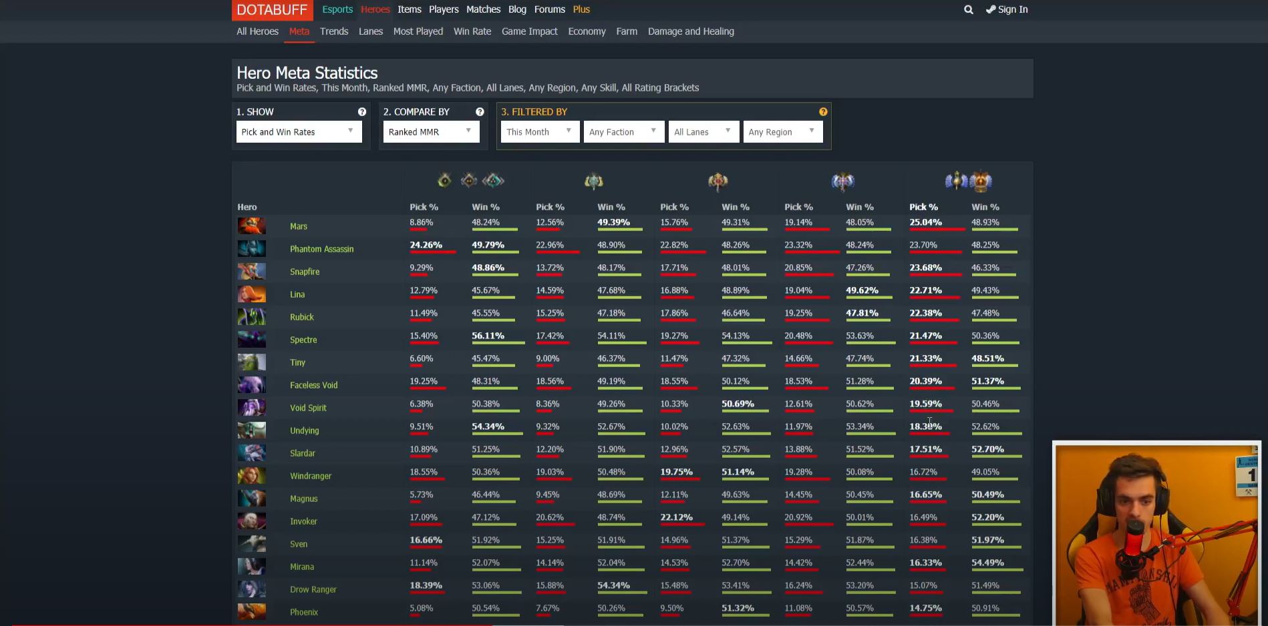Open the Esports menu item
The width and height of the screenshot is (1268, 626).
coord(337,9)
